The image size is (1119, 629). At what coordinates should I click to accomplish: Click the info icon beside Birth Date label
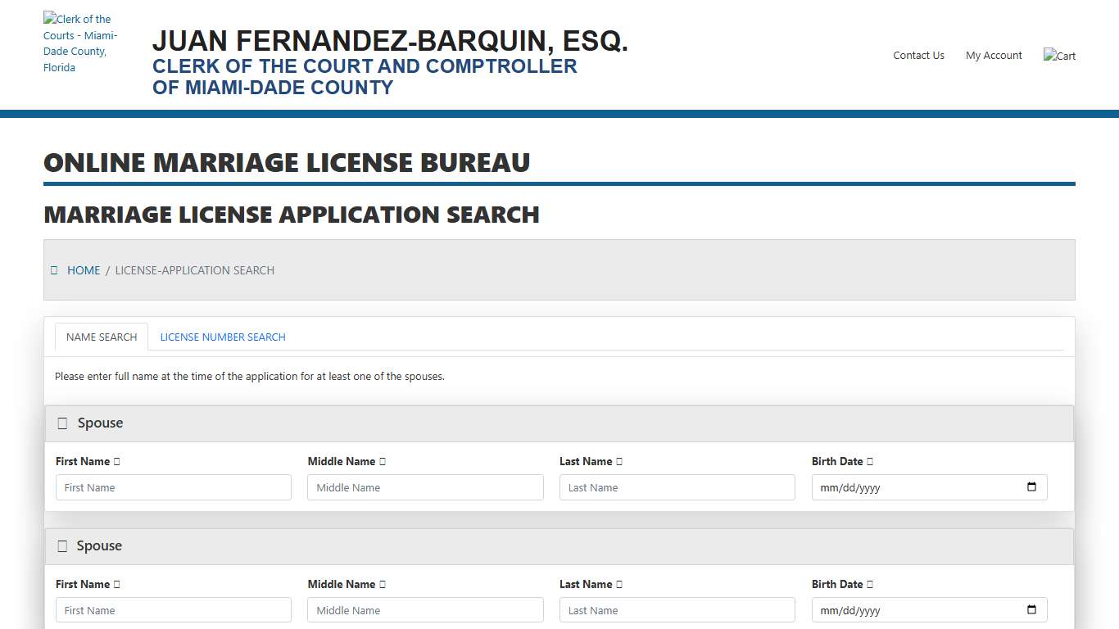[870, 461]
